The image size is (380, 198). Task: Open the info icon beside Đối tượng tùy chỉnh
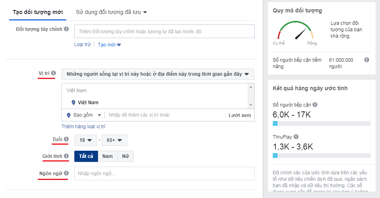click(x=66, y=29)
